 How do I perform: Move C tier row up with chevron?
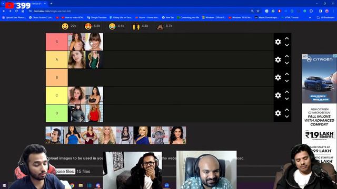click(286, 92)
